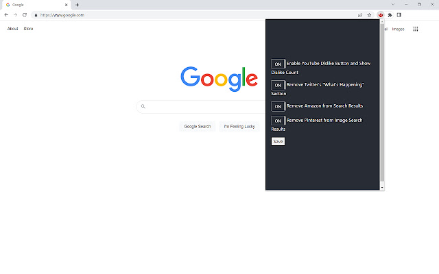Click the lock icon in address bar
Viewport: 439px width, 274px height.
pyautogui.click(x=36, y=15)
